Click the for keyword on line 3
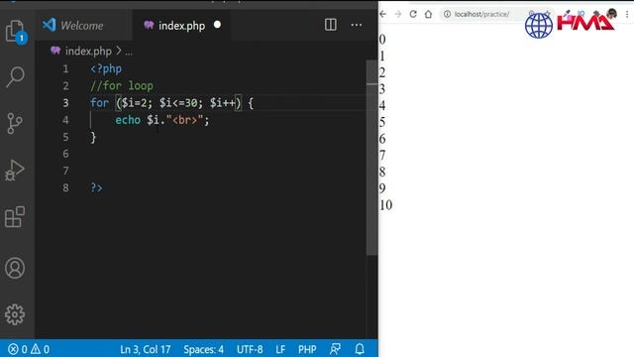The height and width of the screenshot is (357, 634). (99, 103)
